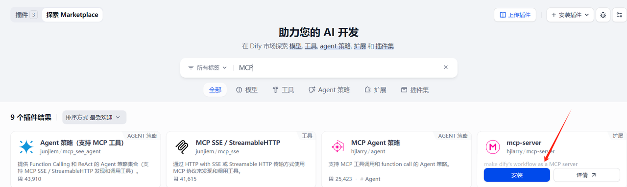The image size is (627, 187).
Task: Open the 安装插件 dropdown
Action: (x=570, y=15)
